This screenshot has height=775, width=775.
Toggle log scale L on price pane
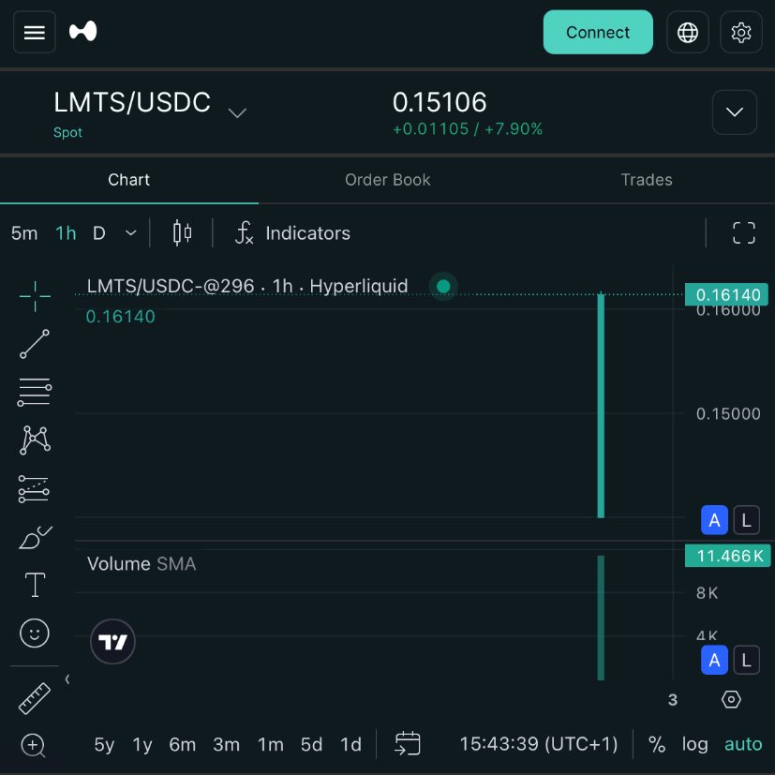746,520
